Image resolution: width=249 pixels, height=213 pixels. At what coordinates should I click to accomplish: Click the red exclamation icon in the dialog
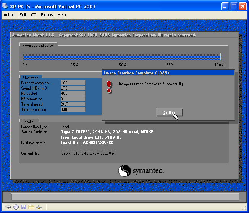(109, 87)
